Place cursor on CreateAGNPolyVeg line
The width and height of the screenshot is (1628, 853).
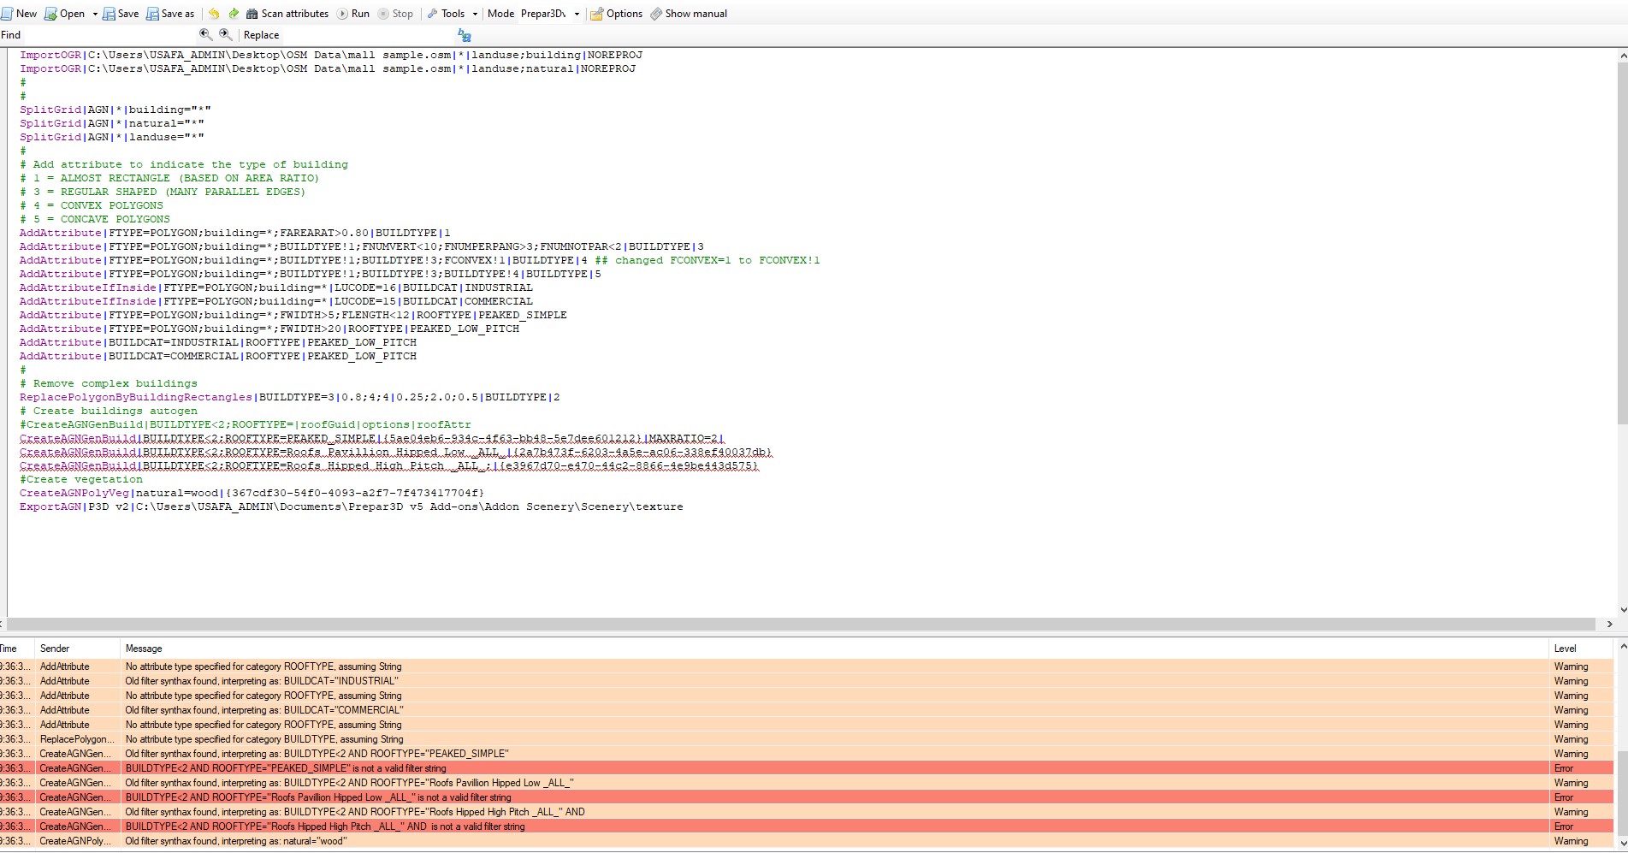click(x=252, y=493)
